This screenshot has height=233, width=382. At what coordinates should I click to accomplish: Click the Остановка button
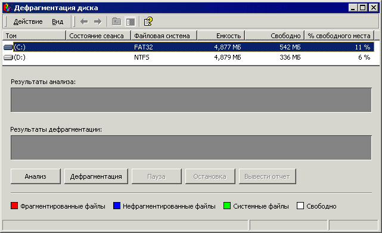click(x=210, y=176)
